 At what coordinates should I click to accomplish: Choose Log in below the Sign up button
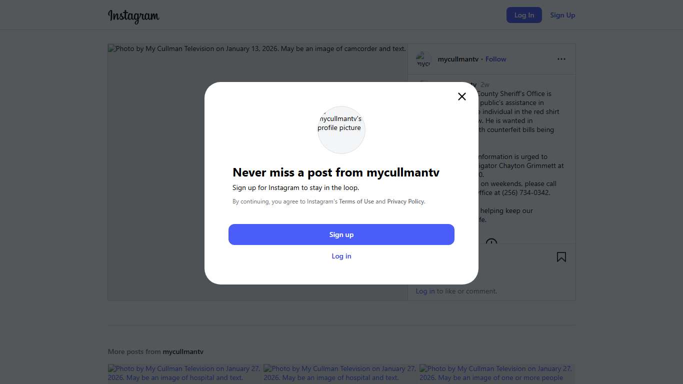[x=341, y=256]
